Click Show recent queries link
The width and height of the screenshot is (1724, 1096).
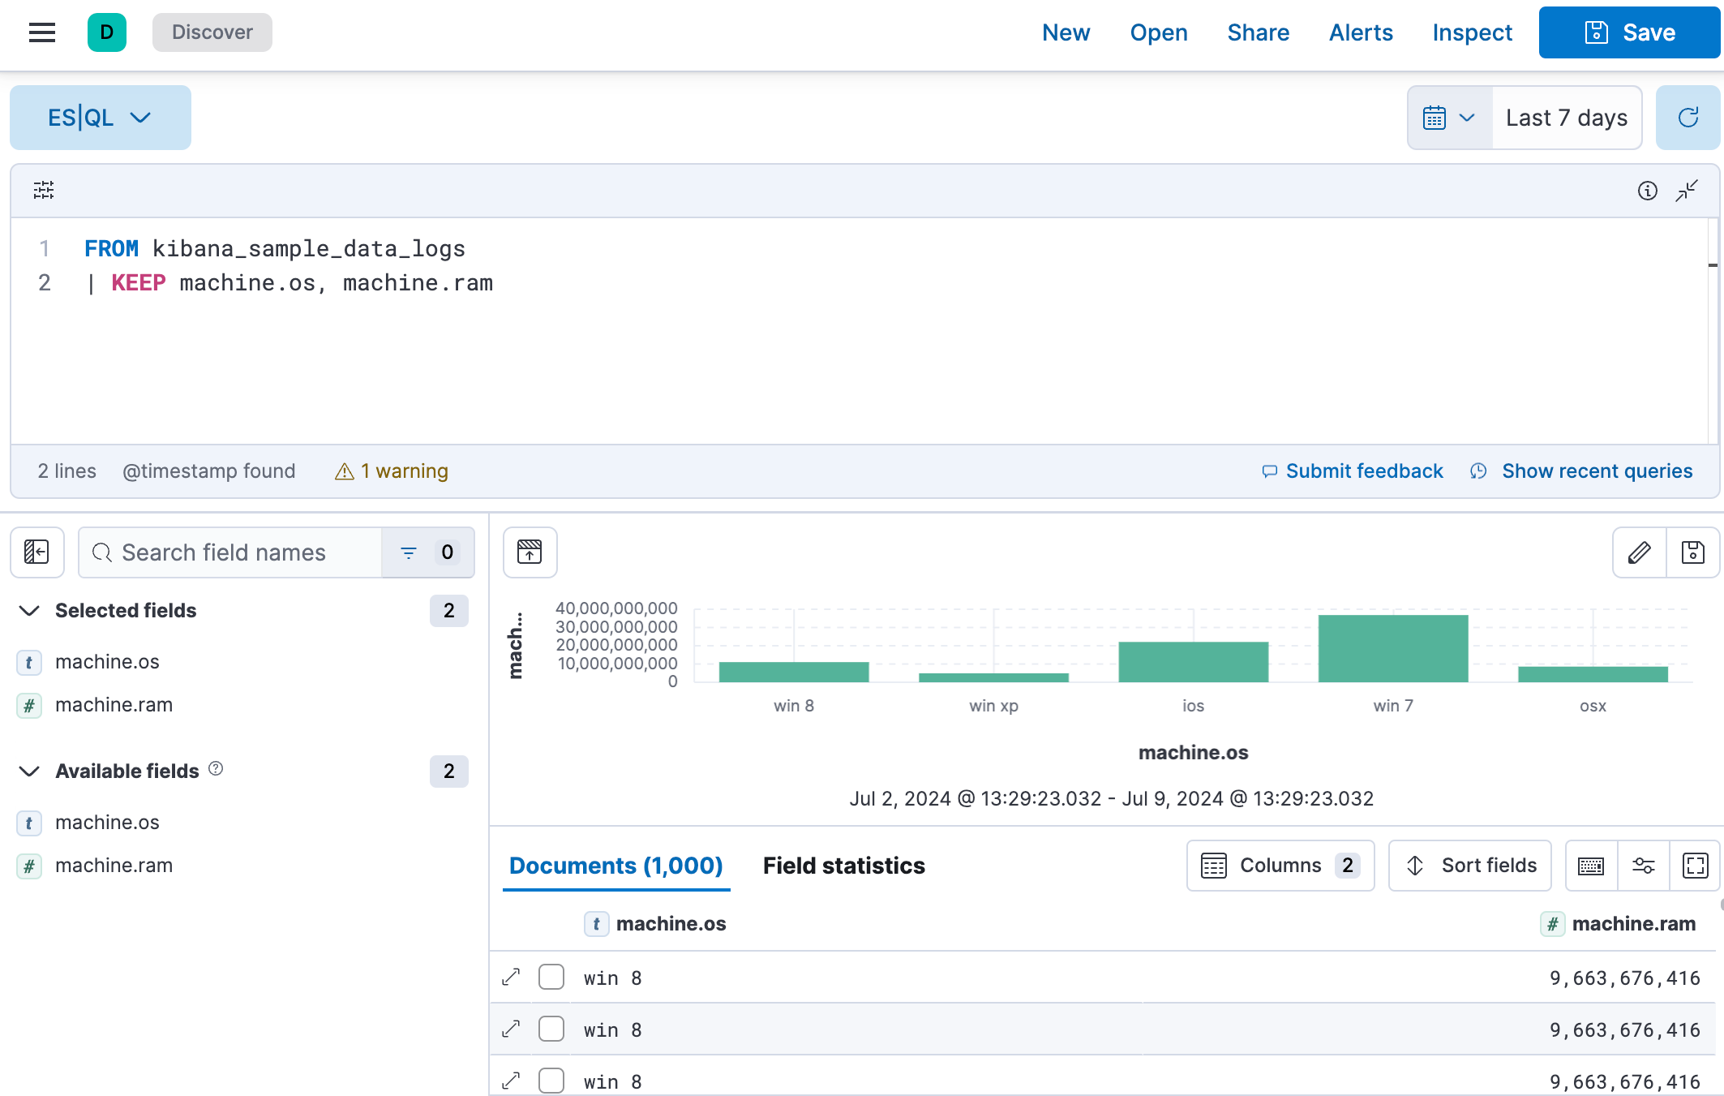[1596, 471]
